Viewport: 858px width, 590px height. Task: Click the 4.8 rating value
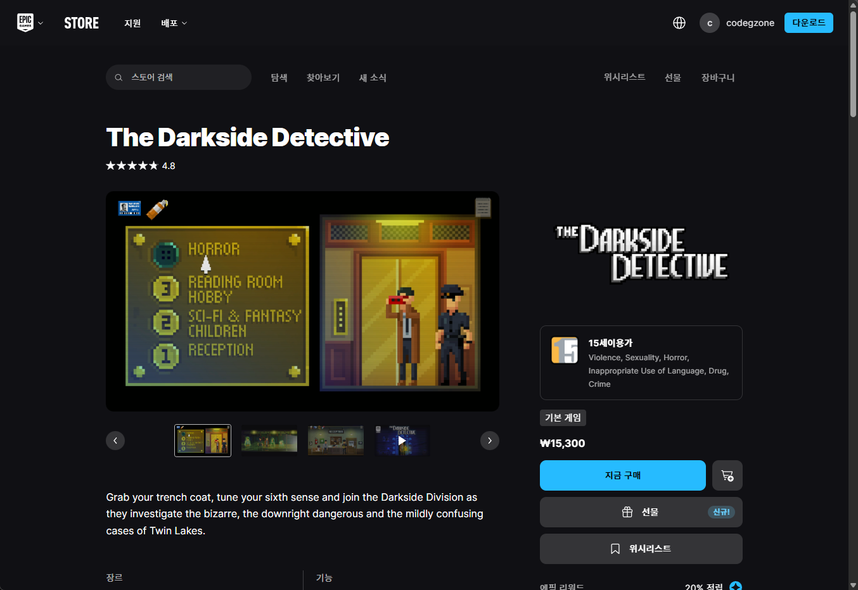pyautogui.click(x=169, y=166)
